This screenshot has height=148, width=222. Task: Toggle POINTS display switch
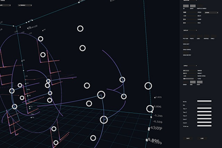193,36
